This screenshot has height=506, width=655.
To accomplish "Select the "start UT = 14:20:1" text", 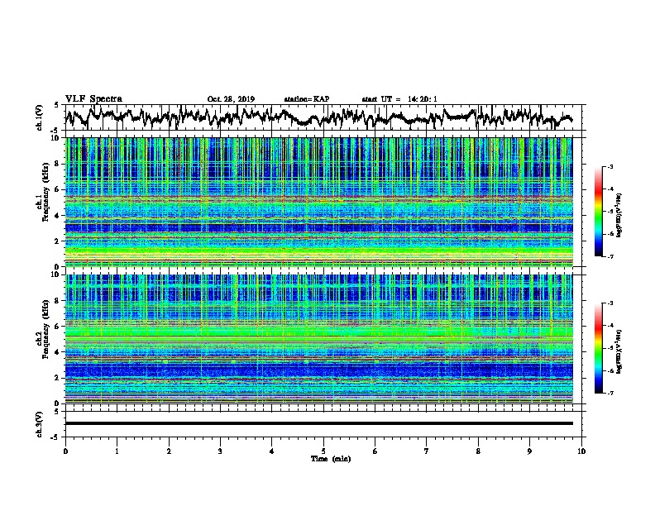I will tap(399, 99).
